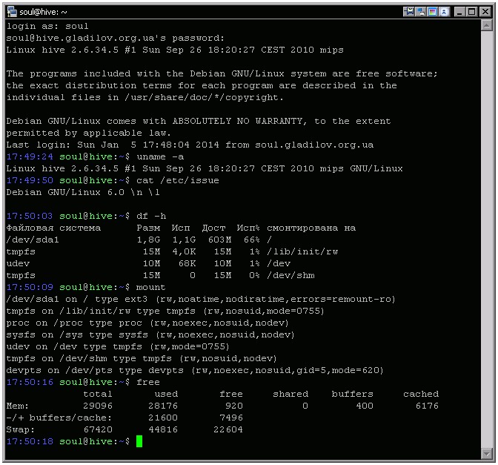
Task: Close the soul@hive terminal window
Action: tap(485, 12)
